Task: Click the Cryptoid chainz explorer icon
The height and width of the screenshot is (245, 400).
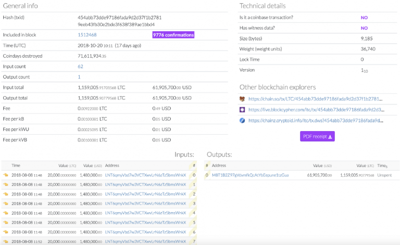Action: point(242,121)
